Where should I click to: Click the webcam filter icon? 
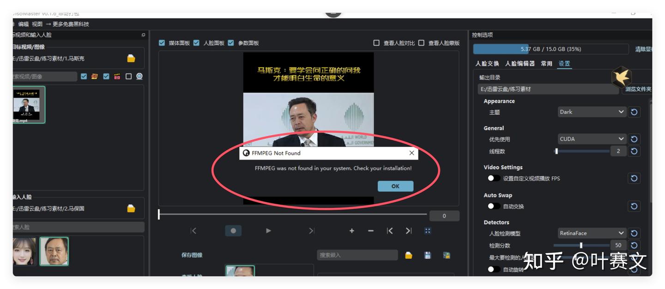coord(139,77)
